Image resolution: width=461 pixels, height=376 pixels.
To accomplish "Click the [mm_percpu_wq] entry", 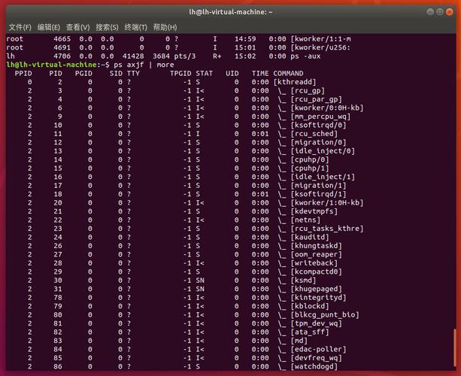I will pos(320,117).
